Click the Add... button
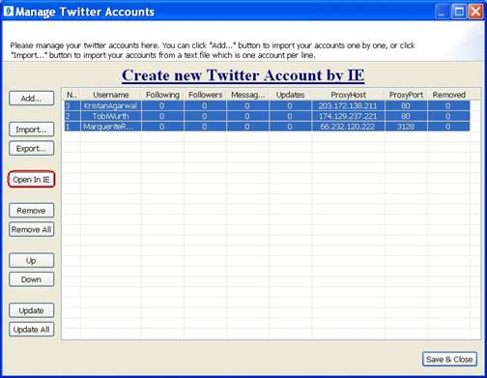Image resolution: width=487 pixels, height=378 pixels. (x=31, y=99)
